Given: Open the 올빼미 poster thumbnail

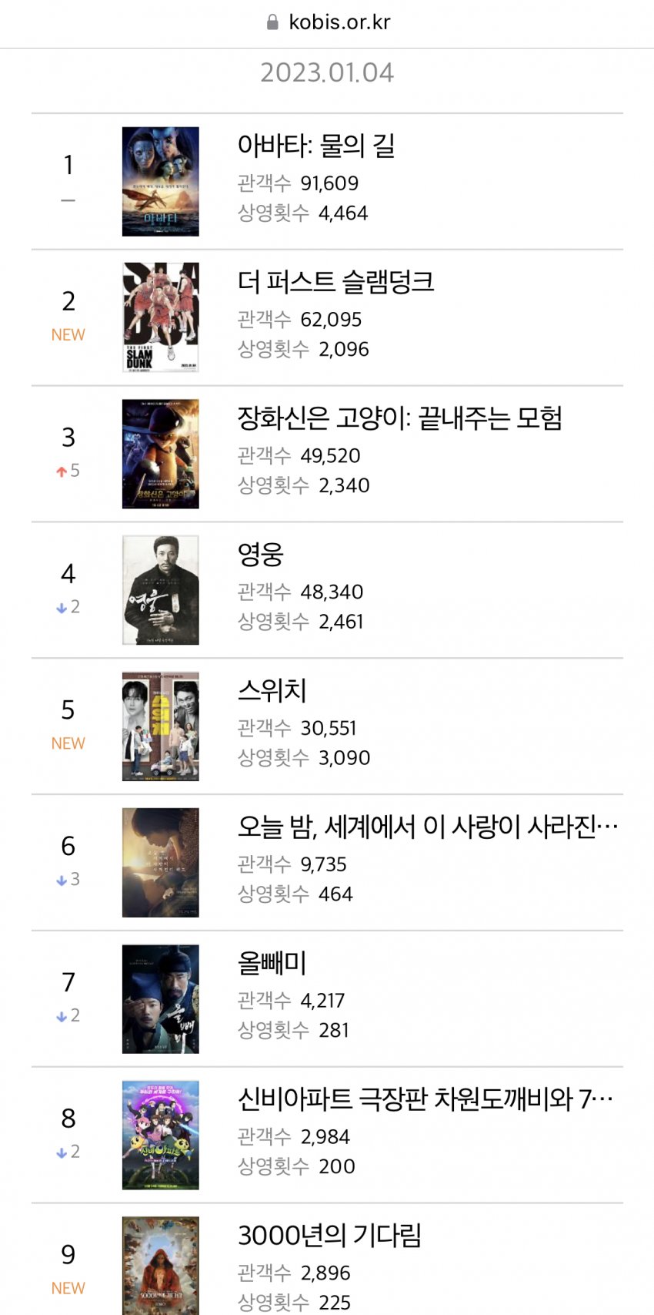Looking at the screenshot, I should 160,998.
